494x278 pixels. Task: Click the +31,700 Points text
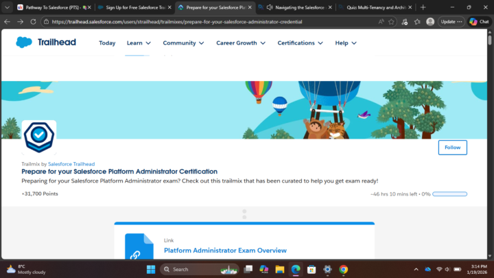40,194
